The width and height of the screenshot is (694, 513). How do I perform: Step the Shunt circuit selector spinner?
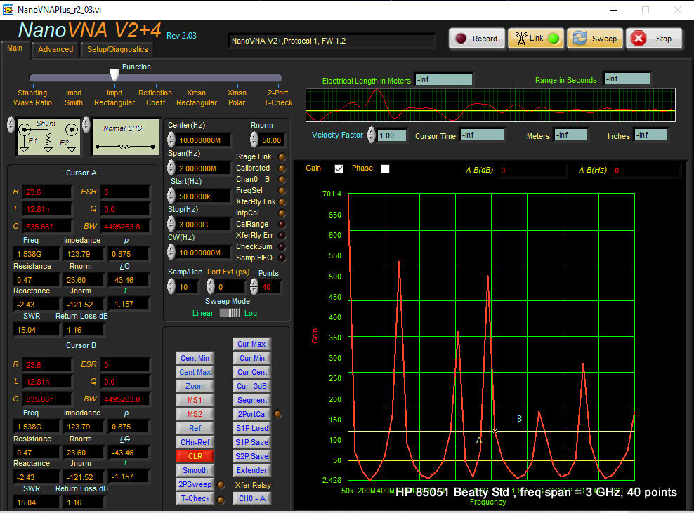tap(11, 125)
